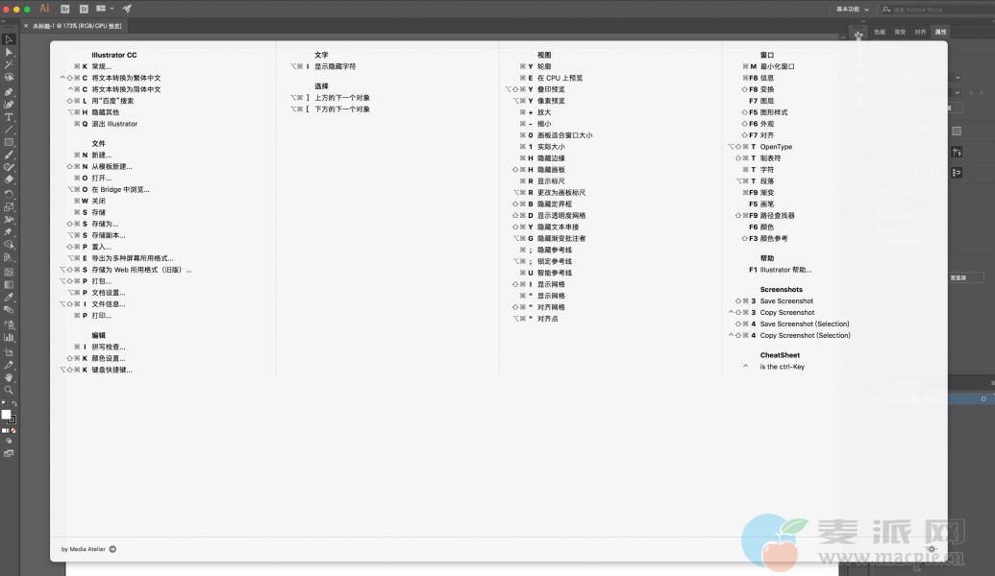Select the Selection tool in toolbar

coord(9,39)
